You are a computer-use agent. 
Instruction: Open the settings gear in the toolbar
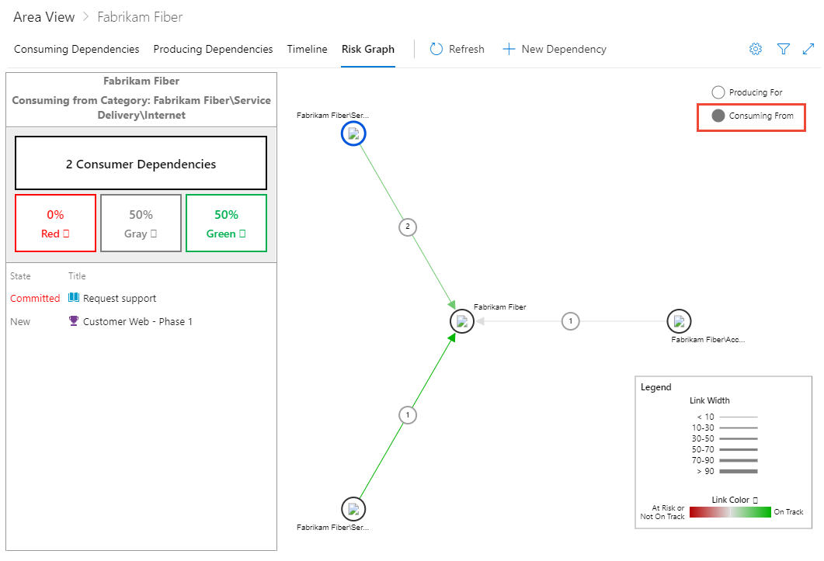tap(756, 49)
